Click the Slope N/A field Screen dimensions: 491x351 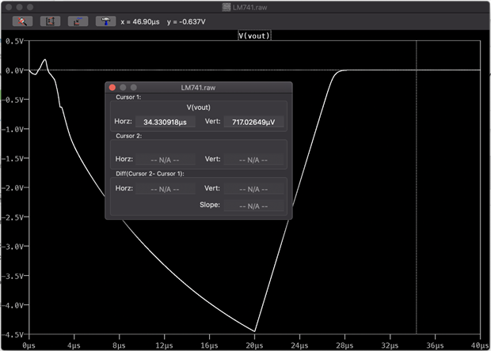pos(253,206)
